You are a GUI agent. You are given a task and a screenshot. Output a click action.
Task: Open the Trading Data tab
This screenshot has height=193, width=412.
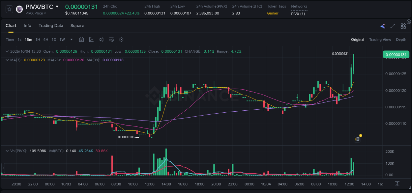pos(51,25)
